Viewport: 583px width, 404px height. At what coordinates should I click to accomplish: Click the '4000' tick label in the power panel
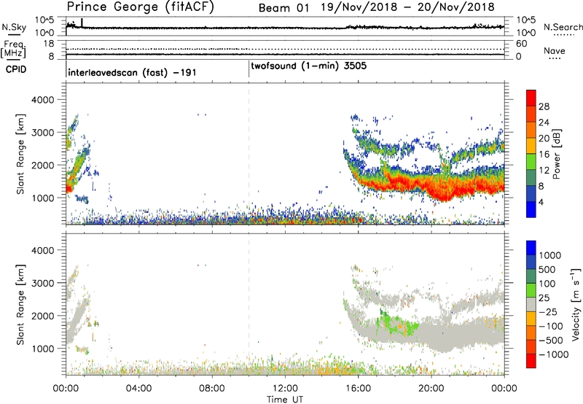(x=42, y=100)
